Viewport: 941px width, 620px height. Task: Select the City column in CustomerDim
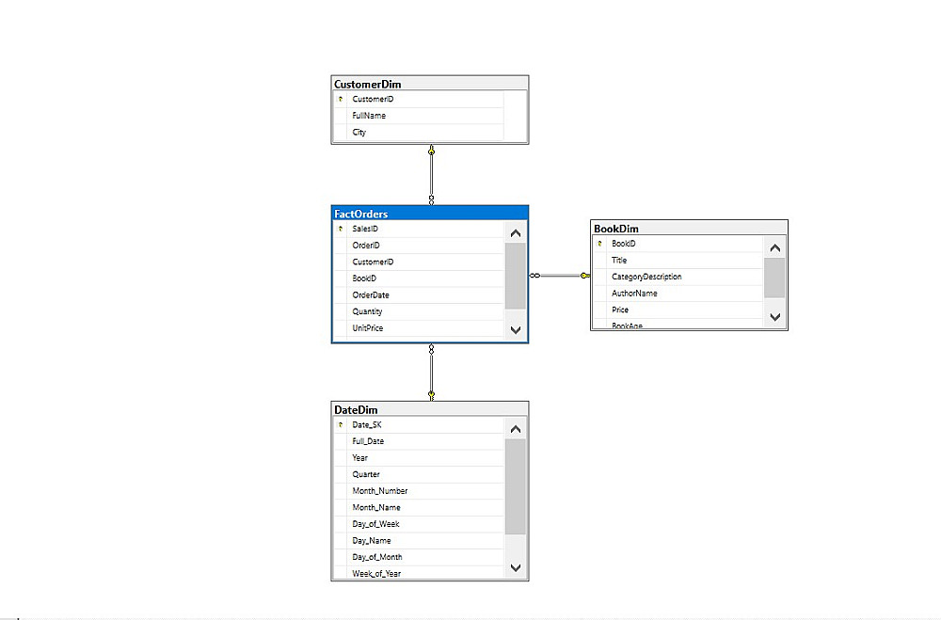point(419,132)
